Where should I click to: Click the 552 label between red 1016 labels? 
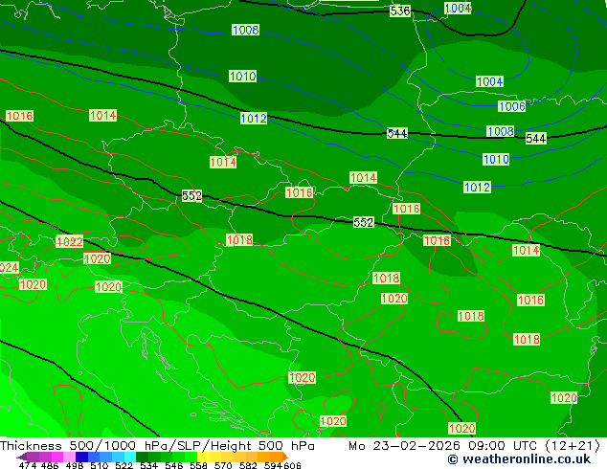pyautogui.click(x=364, y=222)
